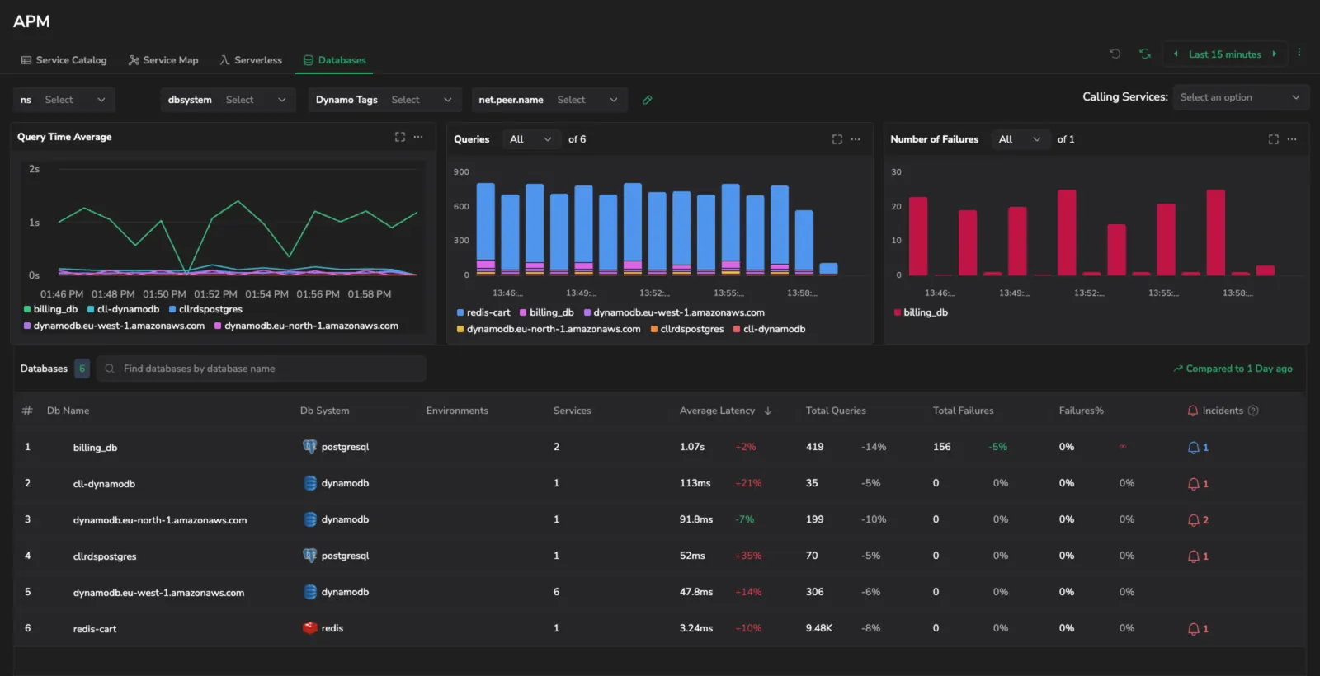Sort by Average Latency column header
This screenshot has height=676, width=1320.
(x=725, y=411)
